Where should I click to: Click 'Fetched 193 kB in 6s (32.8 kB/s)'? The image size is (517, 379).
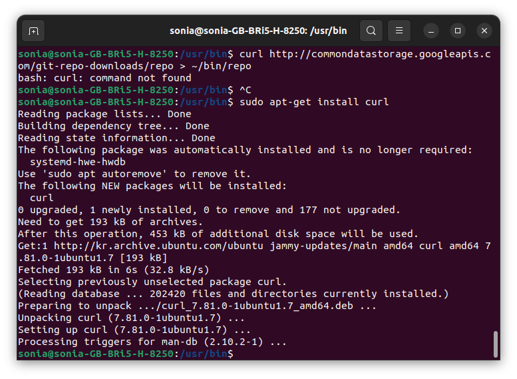(113, 270)
